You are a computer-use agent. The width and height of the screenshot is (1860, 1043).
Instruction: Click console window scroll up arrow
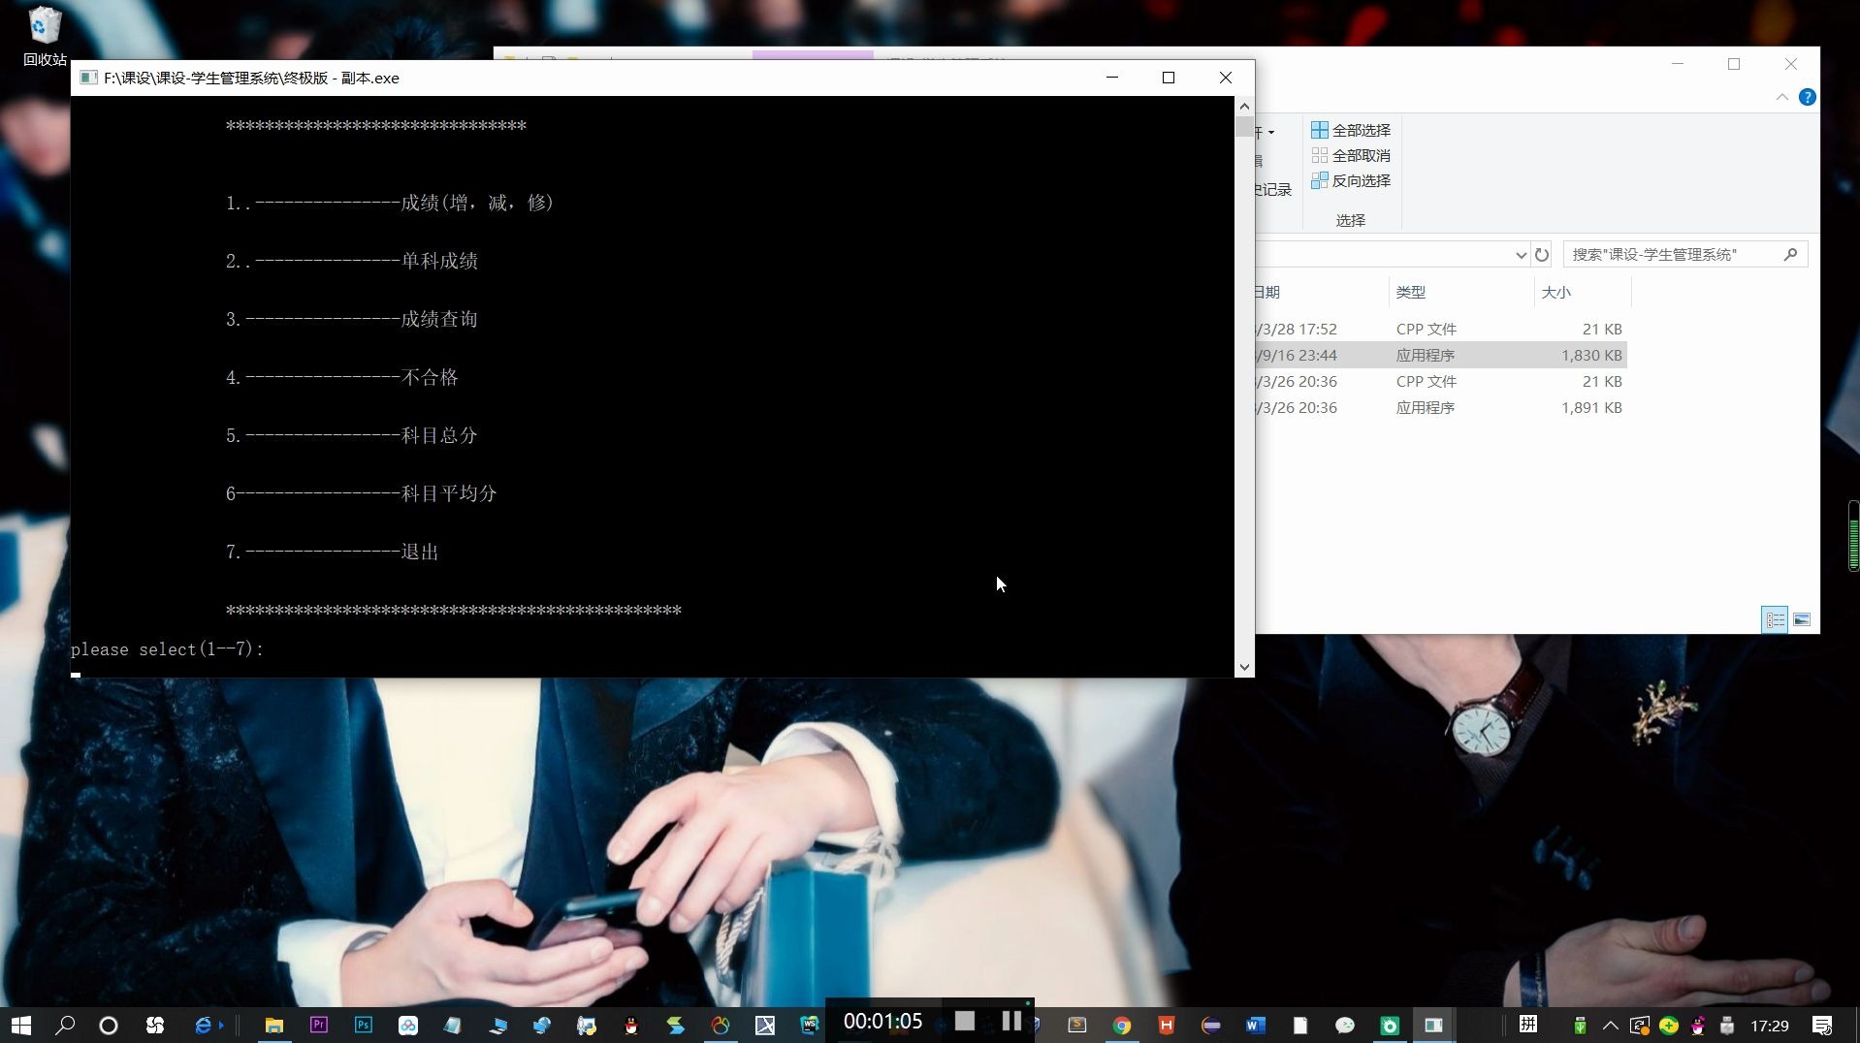1244,106
